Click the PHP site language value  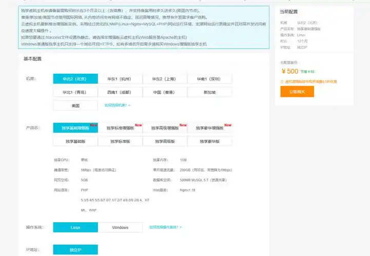[x=84, y=190]
